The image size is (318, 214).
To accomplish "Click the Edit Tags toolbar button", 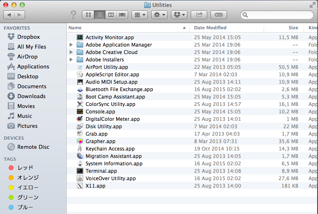I will 219,15.
